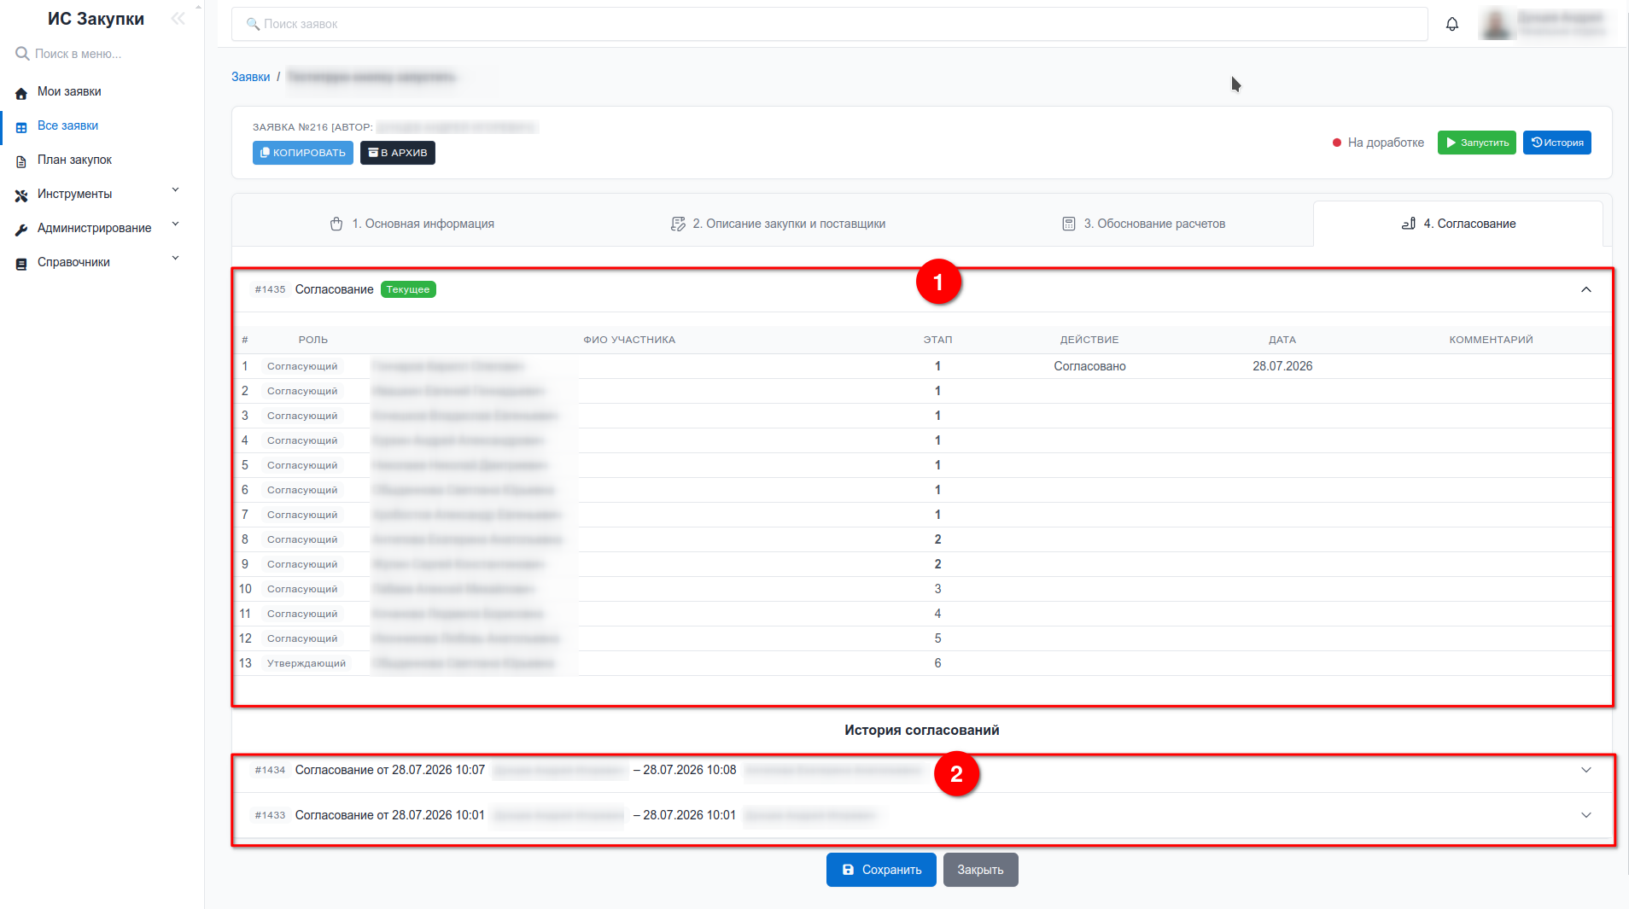This screenshot has height=909, width=1629.
Task: Click the wrench icon beside Администрирование
Action: (x=21, y=229)
